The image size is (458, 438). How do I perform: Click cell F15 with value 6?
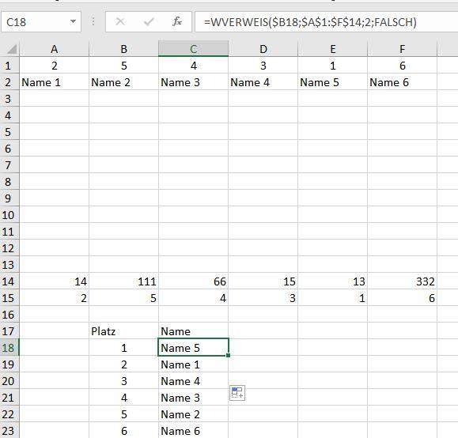402,298
